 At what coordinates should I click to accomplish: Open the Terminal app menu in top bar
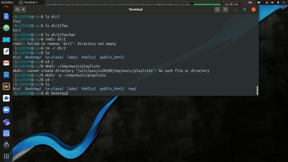tap(29, 2)
